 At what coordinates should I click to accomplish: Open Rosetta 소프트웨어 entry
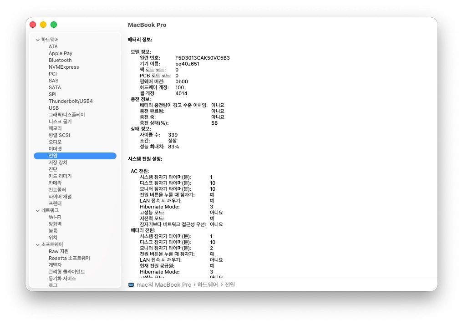click(69, 258)
